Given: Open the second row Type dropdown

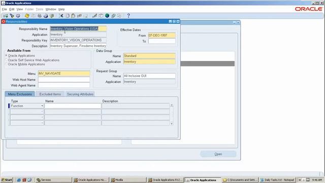Looking at the screenshot, I should click(42, 112).
